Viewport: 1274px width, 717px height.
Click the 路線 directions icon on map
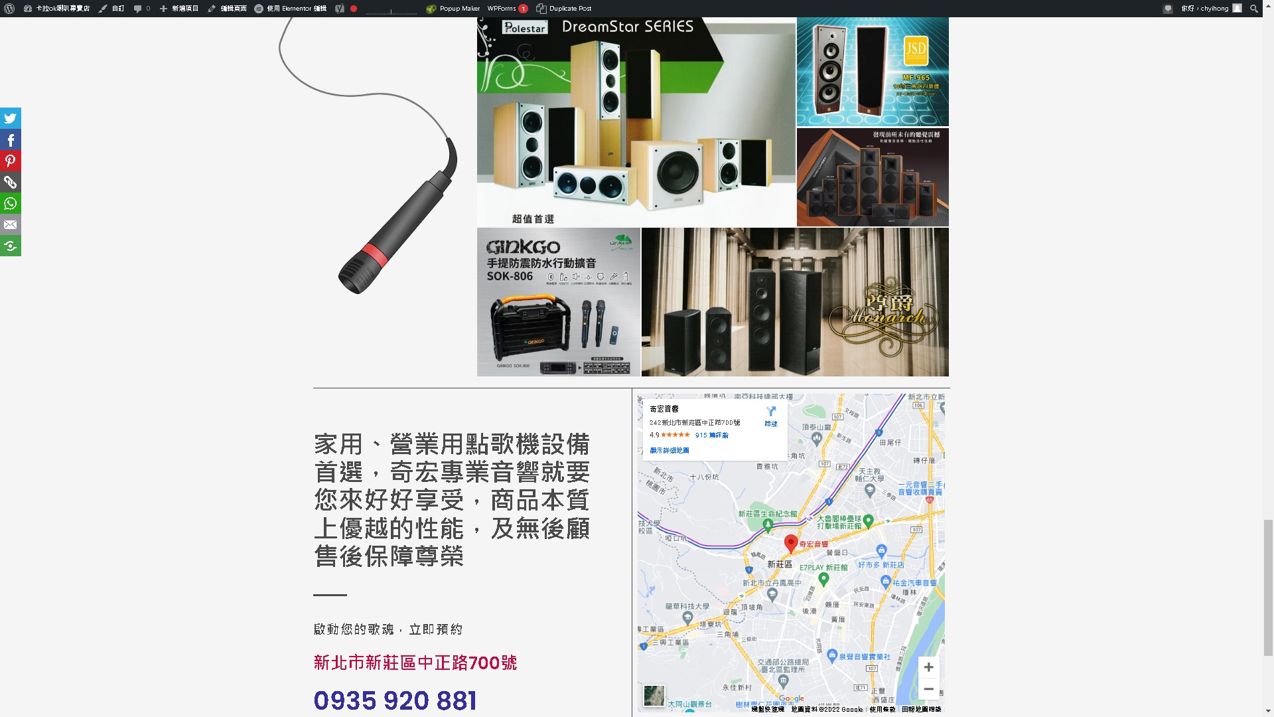pos(771,416)
